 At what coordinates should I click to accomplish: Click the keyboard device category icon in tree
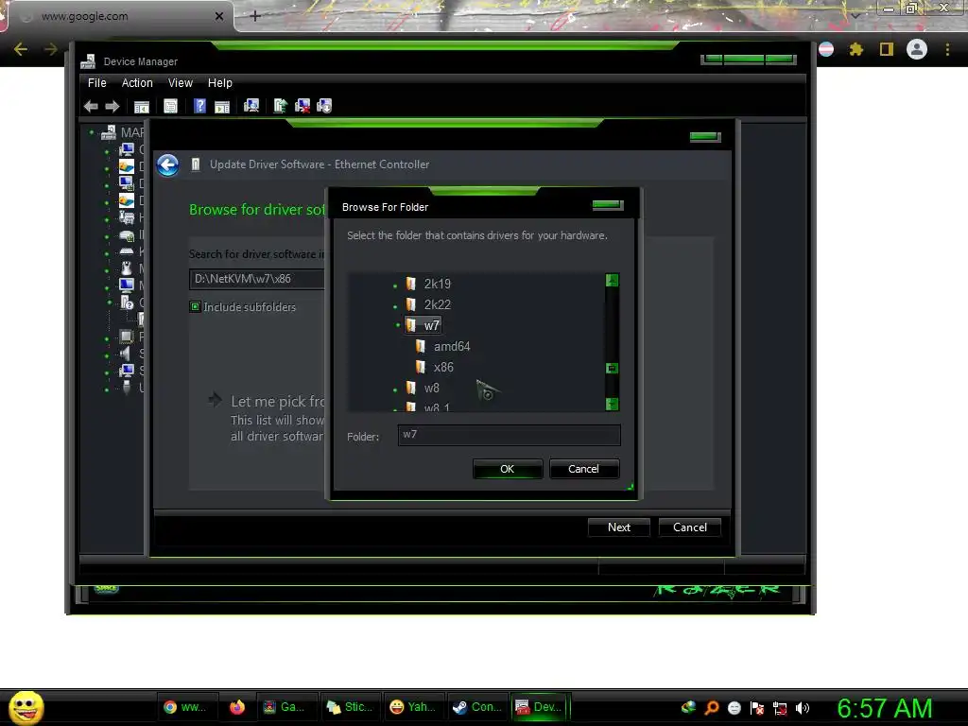127,251
